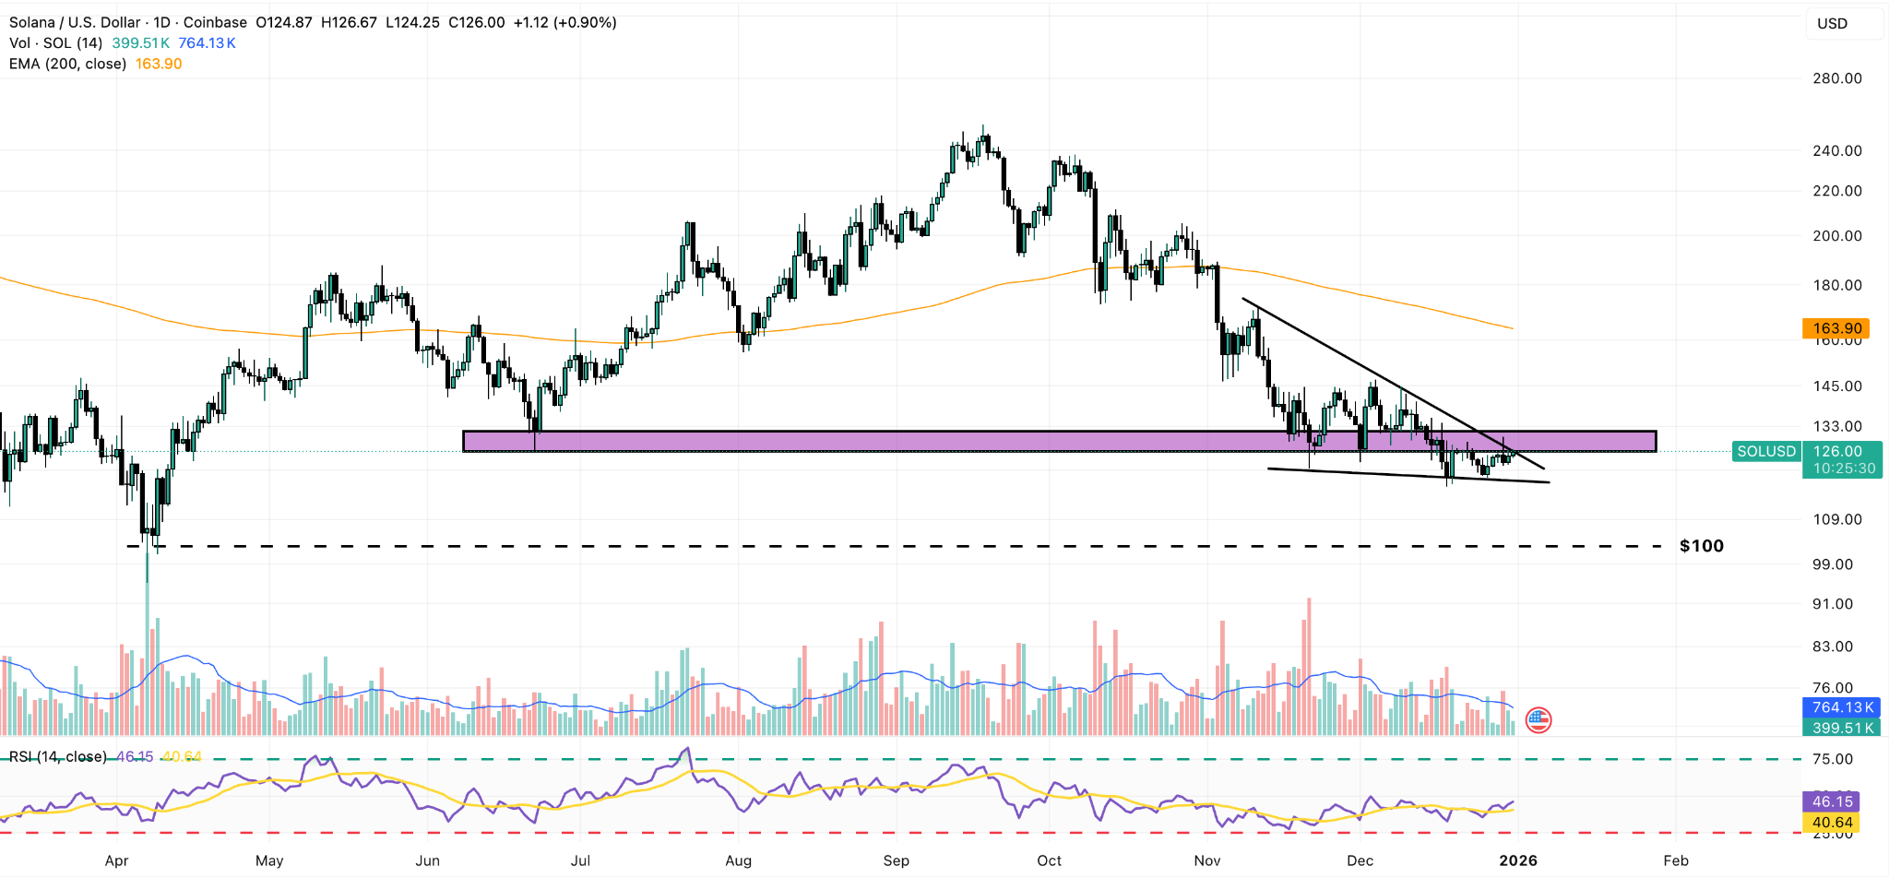This screenshot has width=1889, height=878.
Task: Click the Apr date axis label
Action: click(116, 860)
